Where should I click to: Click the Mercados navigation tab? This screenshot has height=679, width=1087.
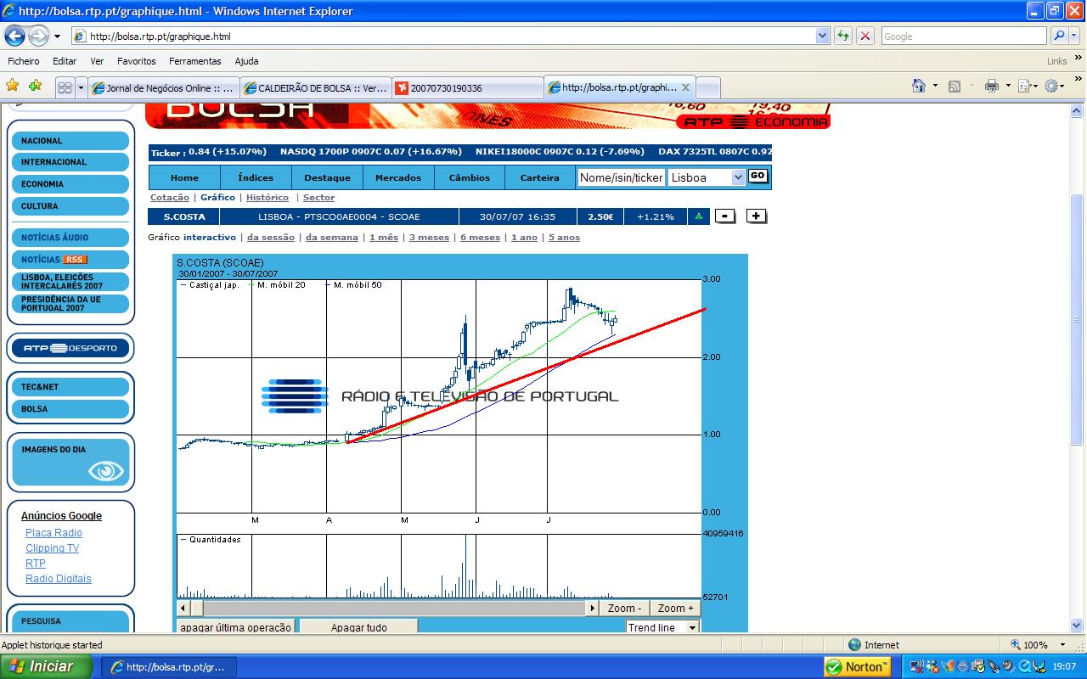[x=398, y=177]
